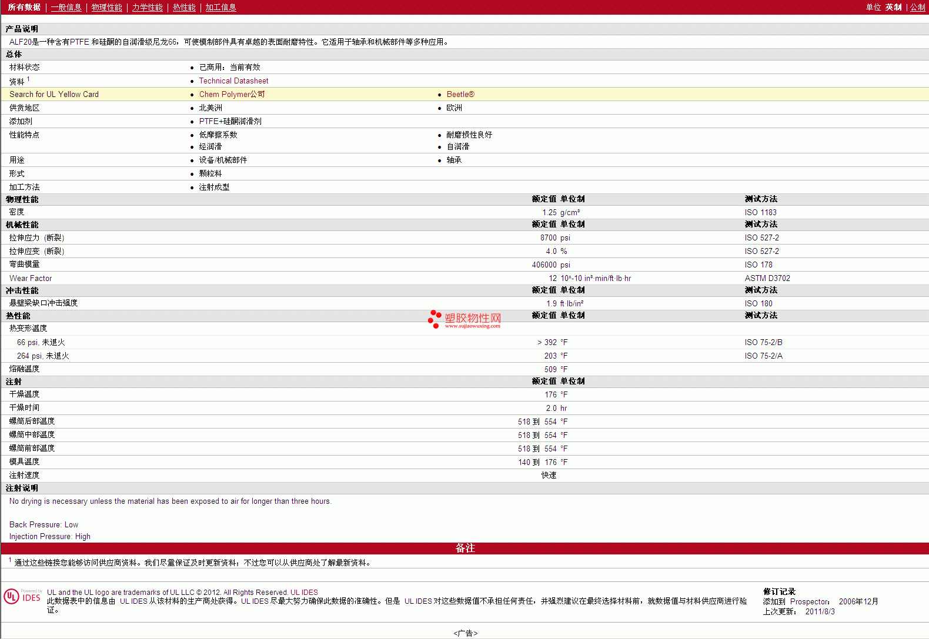Image resolution: width=929 pixels, height=639 pixels.
Task: Click the 轴承 usage entry
Action: pos(454,160)
